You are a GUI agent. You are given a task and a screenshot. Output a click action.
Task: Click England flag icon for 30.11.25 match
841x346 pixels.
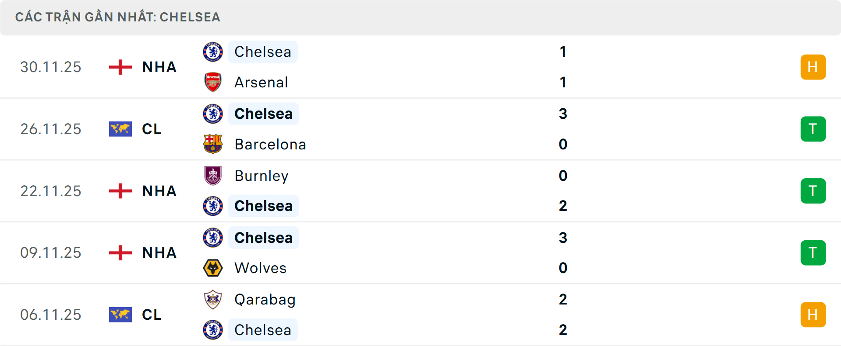(x=120, y=67)
